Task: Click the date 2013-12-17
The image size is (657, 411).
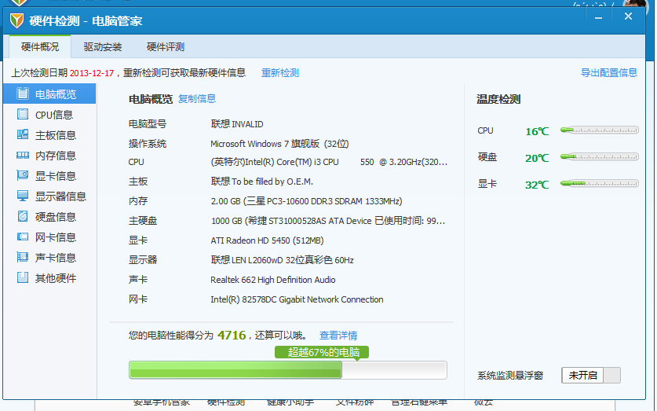Action: (92, 73)
